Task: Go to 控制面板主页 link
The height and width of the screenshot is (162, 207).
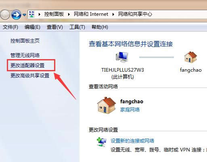Action: 25,40
